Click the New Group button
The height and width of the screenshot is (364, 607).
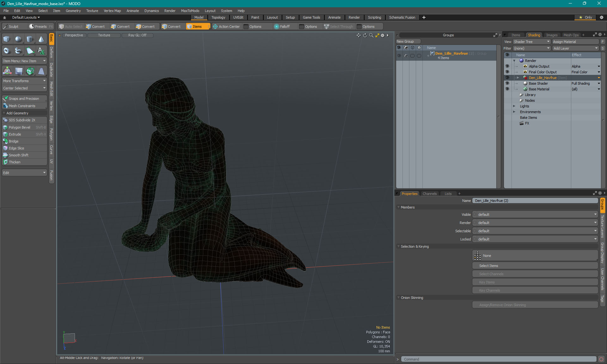408,41
